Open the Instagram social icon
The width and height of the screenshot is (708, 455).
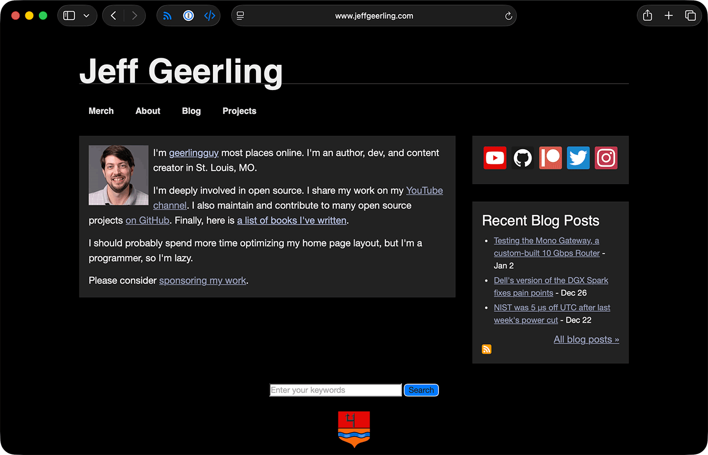click(606, 158)
